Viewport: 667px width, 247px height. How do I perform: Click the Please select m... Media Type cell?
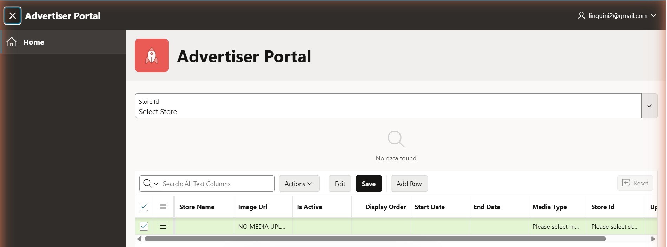(x=557, y=226)
